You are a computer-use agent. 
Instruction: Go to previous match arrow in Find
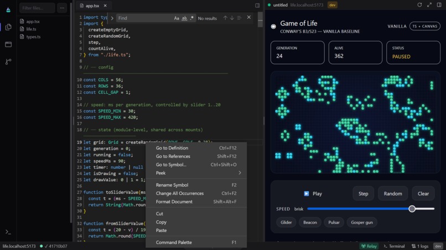(225, 18)
